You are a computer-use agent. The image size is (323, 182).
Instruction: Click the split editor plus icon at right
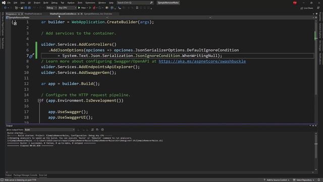(316, 18)
